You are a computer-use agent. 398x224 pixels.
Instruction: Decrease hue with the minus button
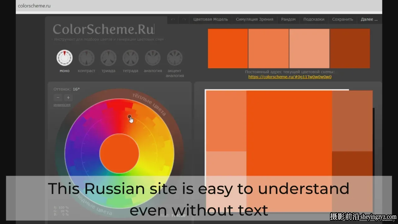pyautogui.click(x=58, y=97)
